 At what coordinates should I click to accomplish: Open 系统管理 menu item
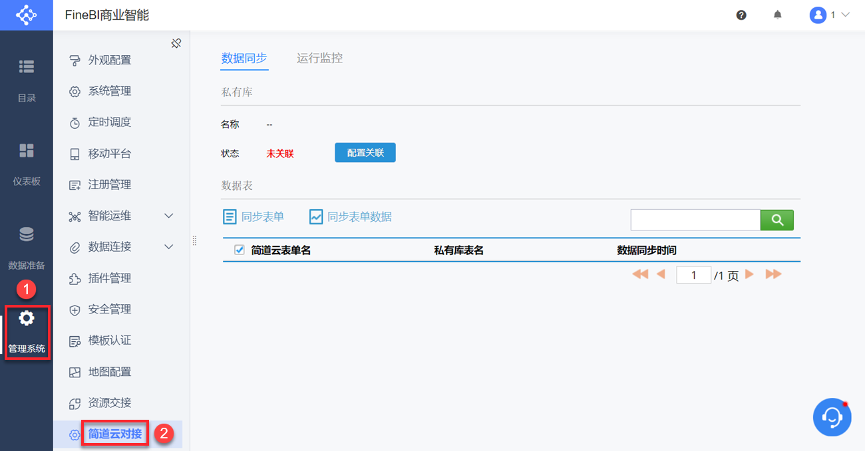pyautogui.click(x=110, y=91)
